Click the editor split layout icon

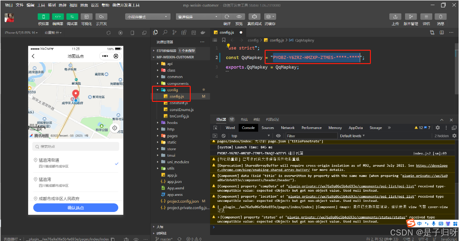click(x=442, y=33)
